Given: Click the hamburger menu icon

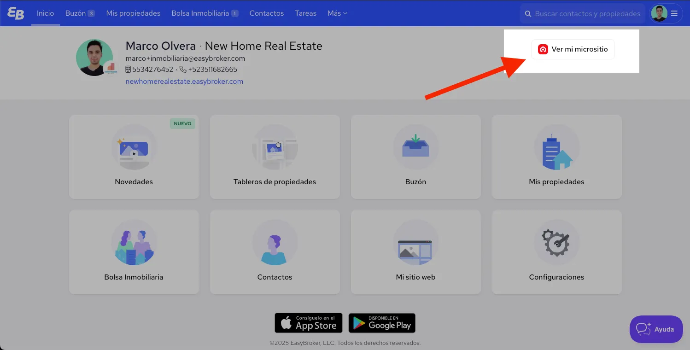Looking at the screenshot, I should coord(674,13).
